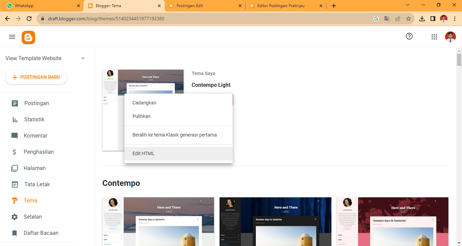Screen dimensions: 462x246
Task: Click the Contempo section heading
Action: point(121,183)
